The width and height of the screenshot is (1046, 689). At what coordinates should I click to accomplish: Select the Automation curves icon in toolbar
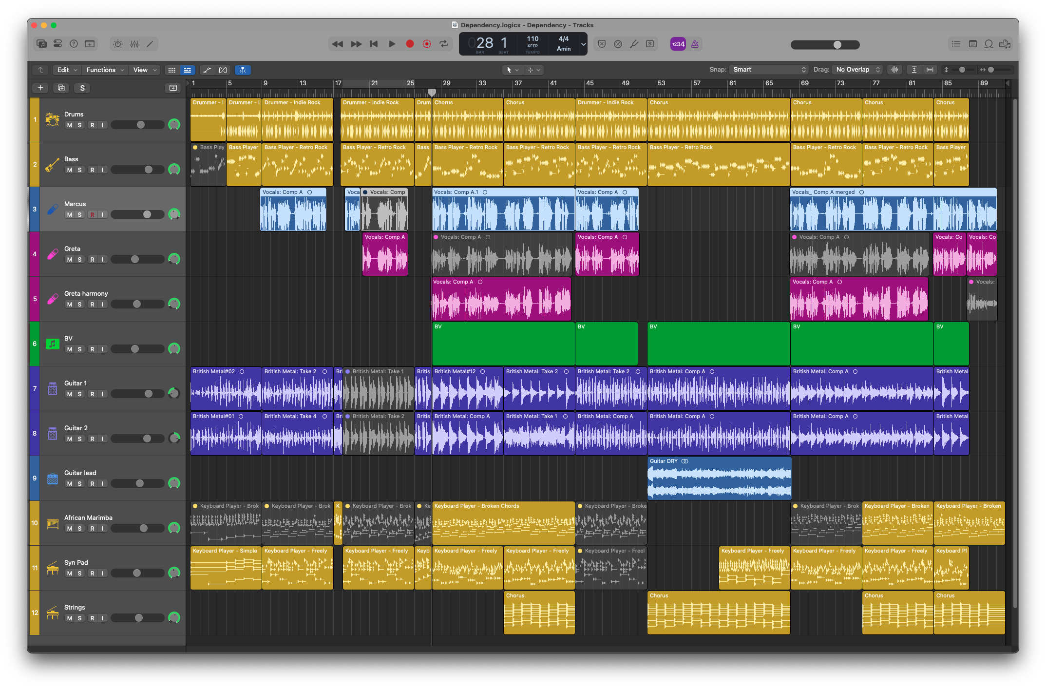pyautogui.click(x=207, y=70)
